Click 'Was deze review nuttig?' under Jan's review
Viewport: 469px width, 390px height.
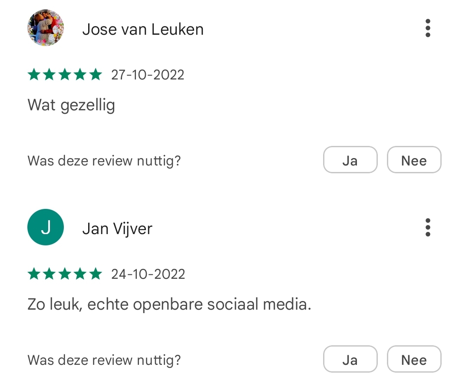pos(104,360)
